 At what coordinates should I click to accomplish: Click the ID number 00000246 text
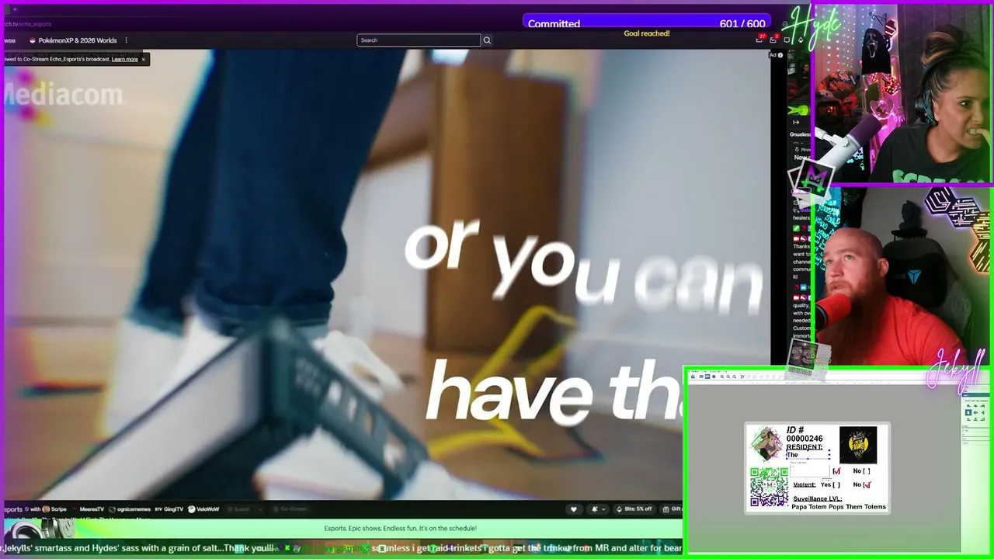click(x=805, y=439)
